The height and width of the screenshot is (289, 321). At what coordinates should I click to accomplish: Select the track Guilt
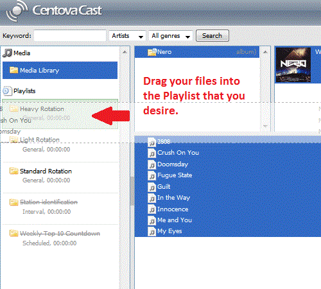click(x=164, y=187)
